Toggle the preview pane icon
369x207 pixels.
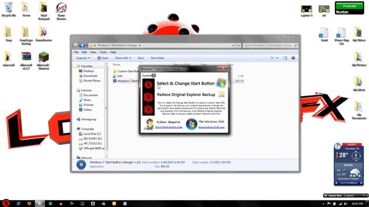(x=285, y=58)
